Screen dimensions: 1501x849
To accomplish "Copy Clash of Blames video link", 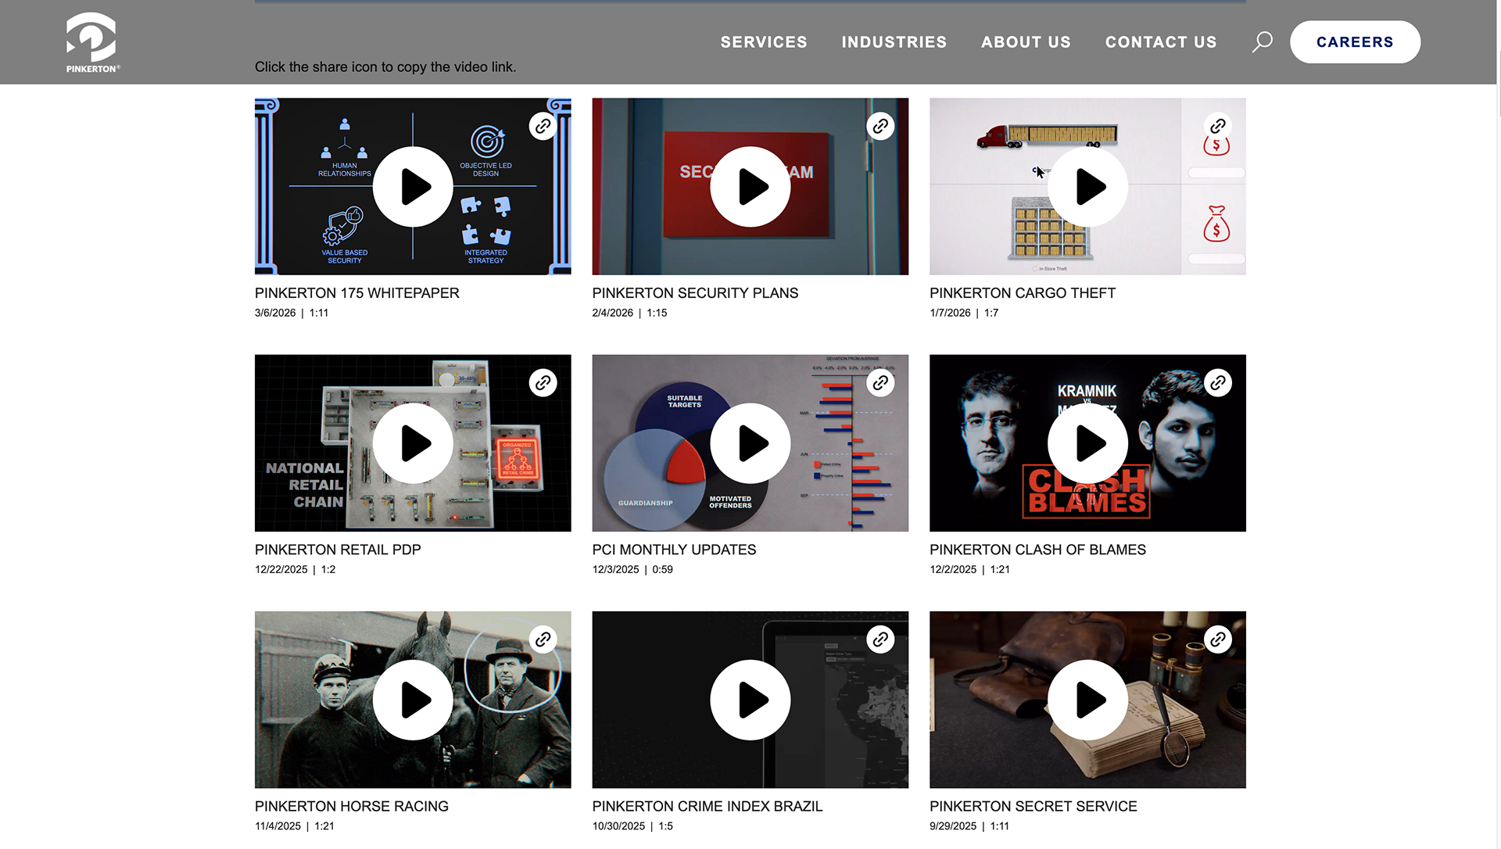I will coord(1217,382).
